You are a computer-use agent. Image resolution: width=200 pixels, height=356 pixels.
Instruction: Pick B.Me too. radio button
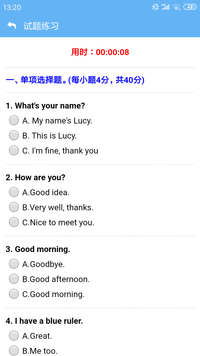point(14,351)
